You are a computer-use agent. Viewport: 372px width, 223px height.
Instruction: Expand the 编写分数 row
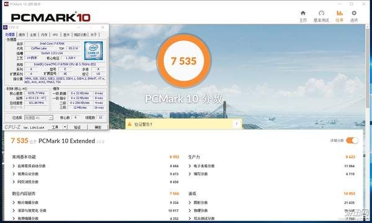pyautogui.click(x=190, y=174)
